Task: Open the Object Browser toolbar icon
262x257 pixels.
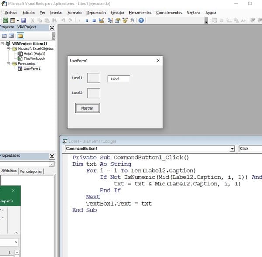Action: (125, 21)
